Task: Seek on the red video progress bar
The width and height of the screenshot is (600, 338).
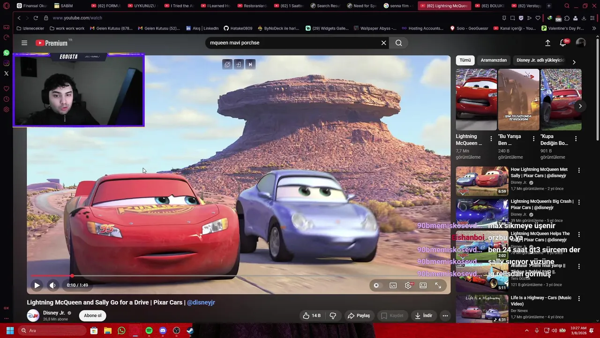Action: click(239, 276)
